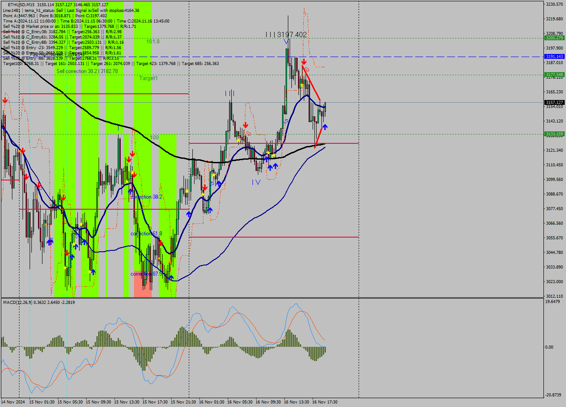Click the '15 Nov 21:30' time axis label
566x407 pixels.
pyautogui.click(x=184, y=402)
